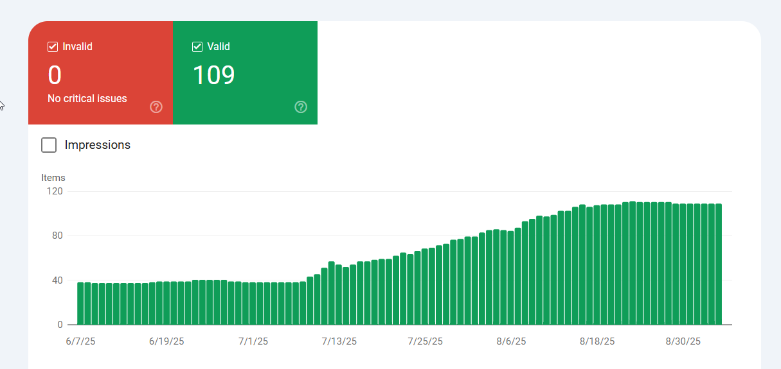Image resolution: width=781 pixels, height=369 pixels.
Task: Click the 7/25/25 date label
Action: 426,341
